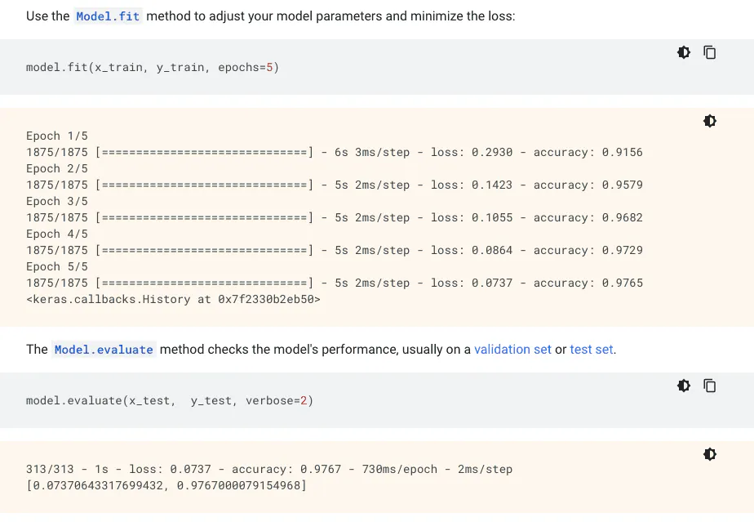Copy the model.evaluate code snippet
This screenshot has height=522, width=754.
710,386
